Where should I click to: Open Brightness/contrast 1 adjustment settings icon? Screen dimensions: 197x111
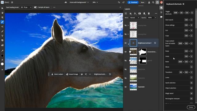point(155,43)
